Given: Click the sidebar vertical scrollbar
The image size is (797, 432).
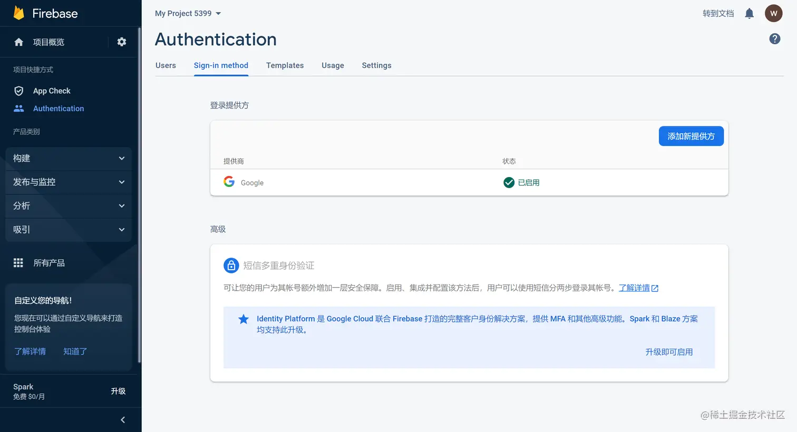Looking at the screenshot, I should 139,195.
